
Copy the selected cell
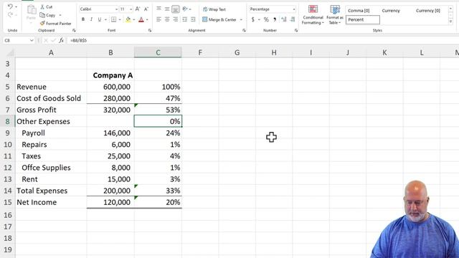[48, 15]
